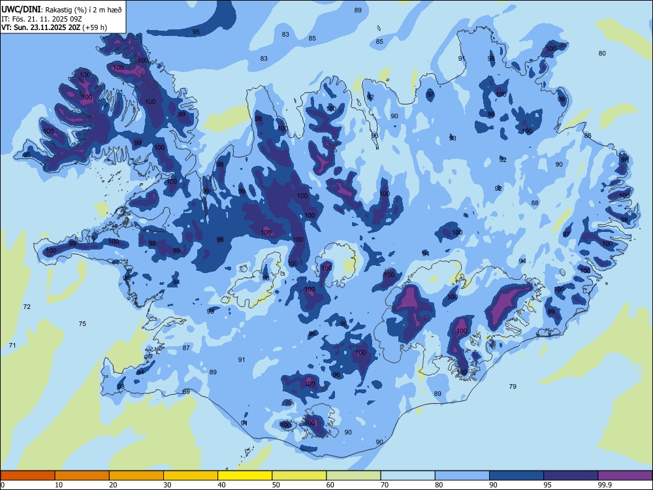Select the '80' value in the northeast sea
The image size is (653, 490).
602,54
